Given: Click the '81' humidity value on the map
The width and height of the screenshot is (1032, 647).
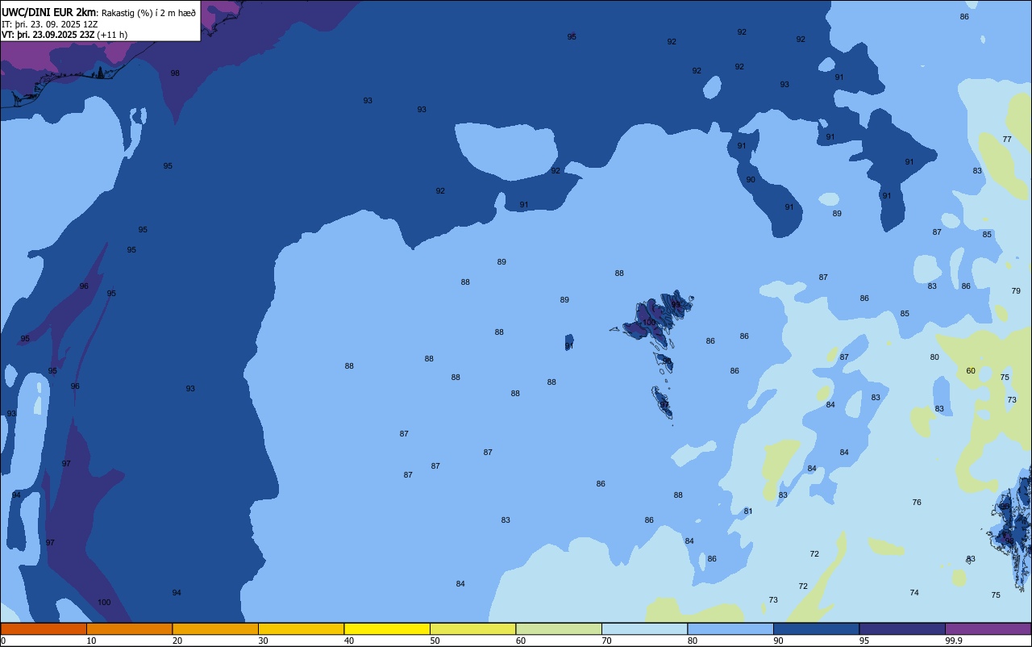Looking at the screenshot, I should pos(748,511).
